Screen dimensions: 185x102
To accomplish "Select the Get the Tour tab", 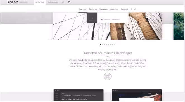I will click(x=40, y=2).
